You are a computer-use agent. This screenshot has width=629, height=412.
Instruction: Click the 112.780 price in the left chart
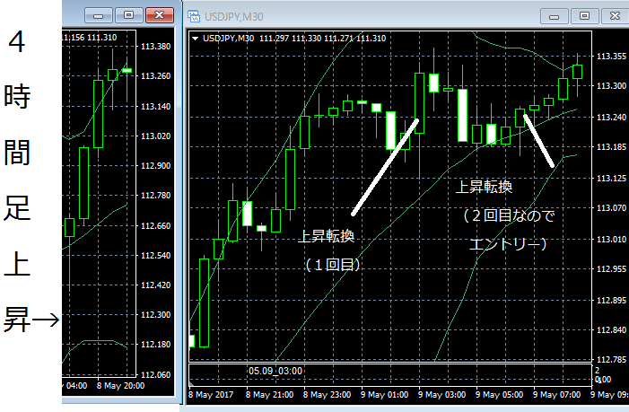(155, 196)
